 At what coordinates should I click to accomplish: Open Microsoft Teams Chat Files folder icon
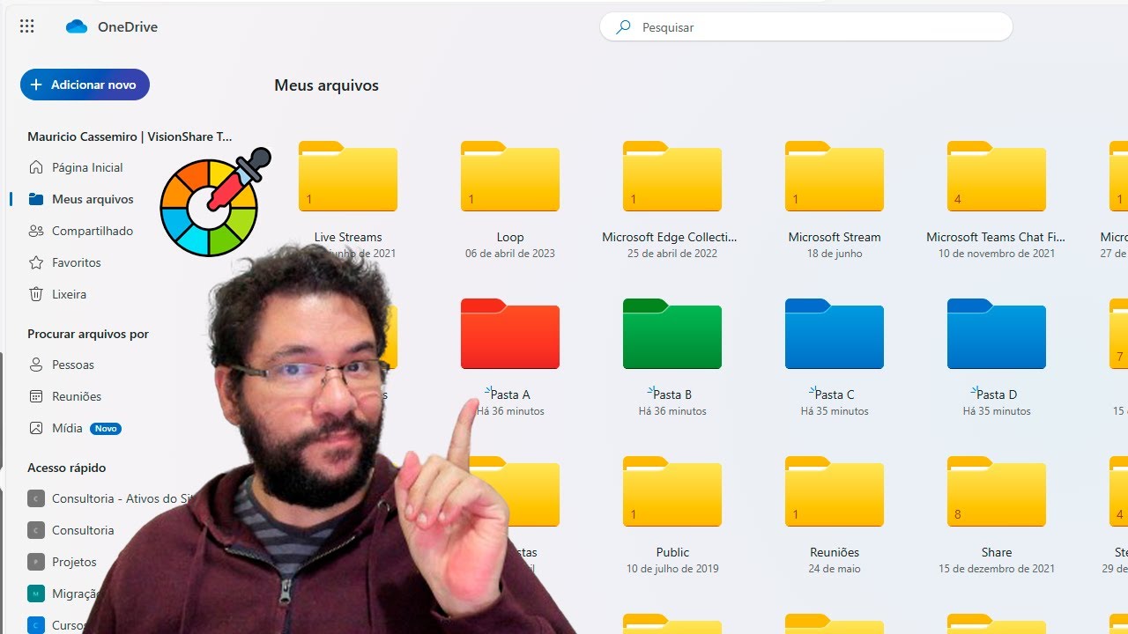(x=997, y=176)
